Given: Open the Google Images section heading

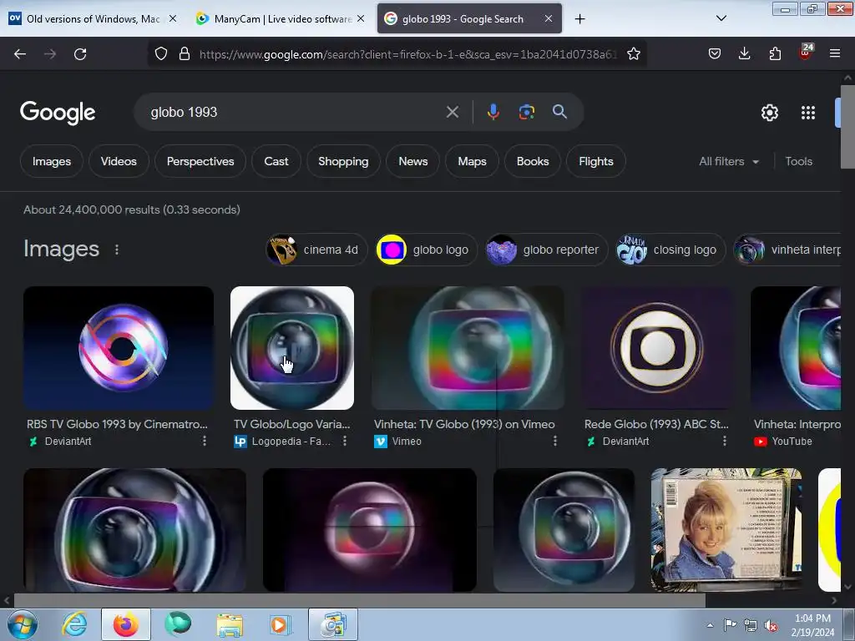Looking at the screenshot, I should click(x=61, y=249).
